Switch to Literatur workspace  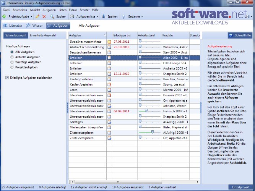tap(13, 26)
